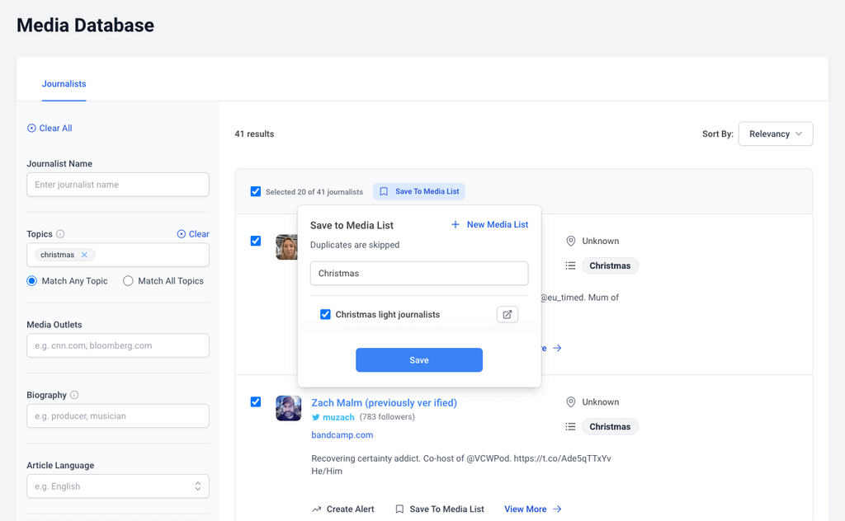Click the Clear All circle-x icon

coord(31,129)
